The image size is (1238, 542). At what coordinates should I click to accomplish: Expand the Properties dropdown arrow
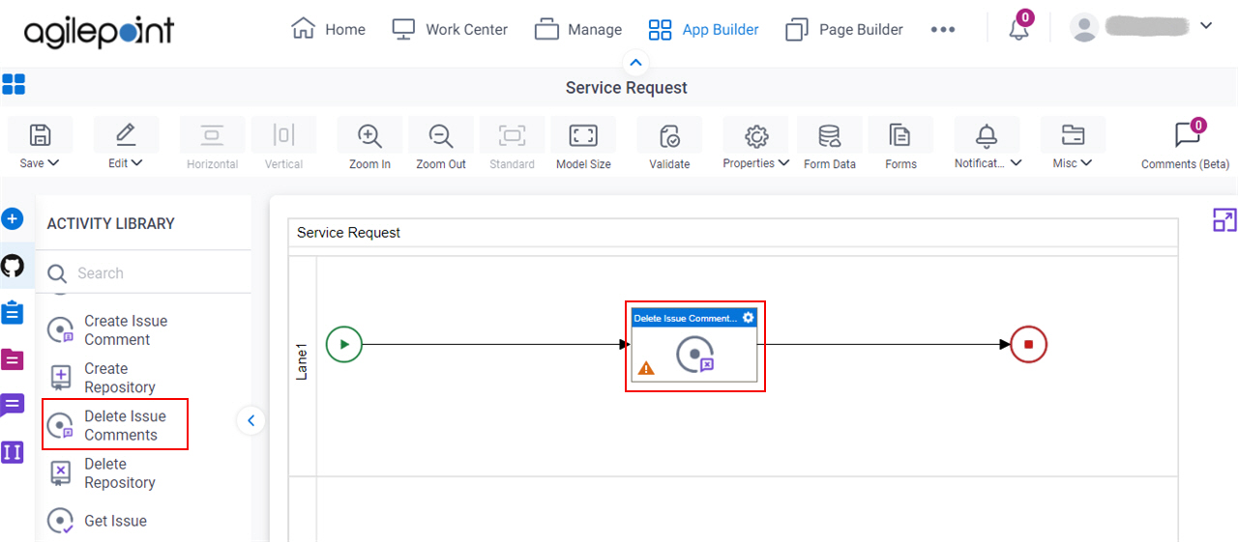(x=783, y=163)
